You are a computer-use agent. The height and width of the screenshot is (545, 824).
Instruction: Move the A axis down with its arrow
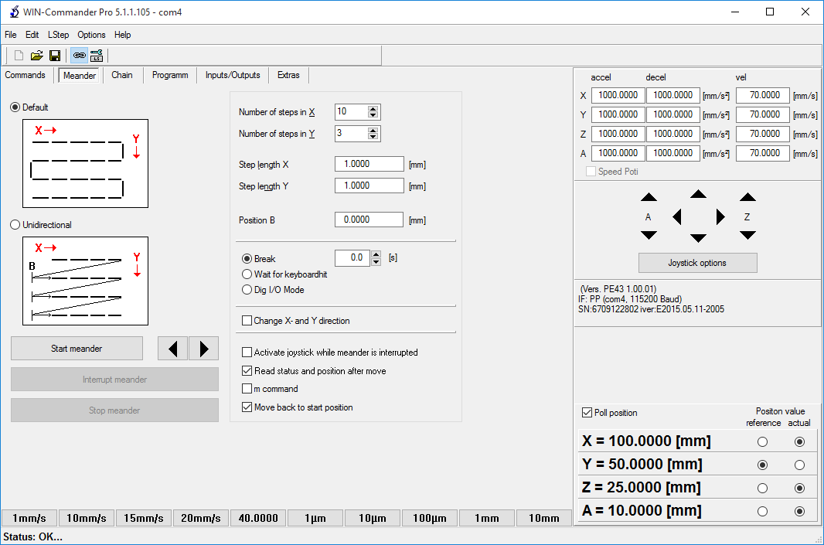click(x=649, y=235)
